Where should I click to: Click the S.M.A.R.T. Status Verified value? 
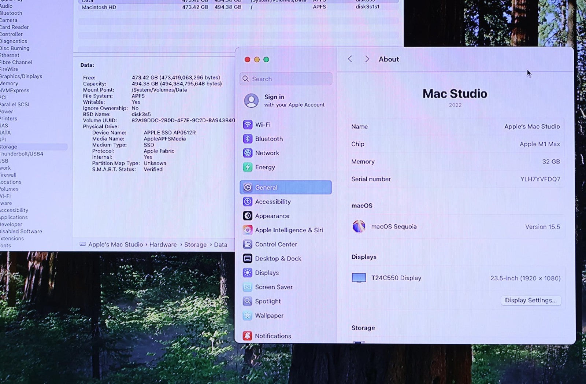[x=153, y=169]
